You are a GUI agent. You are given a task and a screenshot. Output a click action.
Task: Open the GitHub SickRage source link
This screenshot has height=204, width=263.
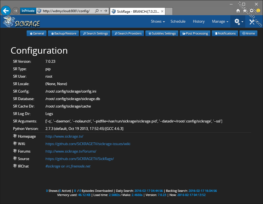[79, 159]
